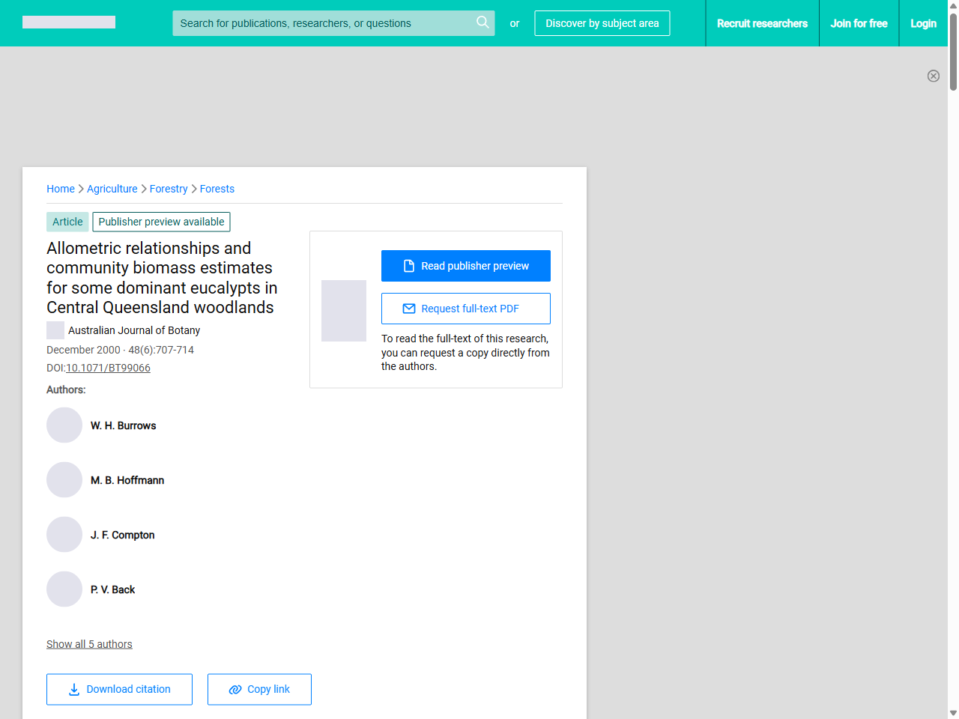Click the search publications input field
Viewport: 959px width, 719px height.
(x=333, y=23)
